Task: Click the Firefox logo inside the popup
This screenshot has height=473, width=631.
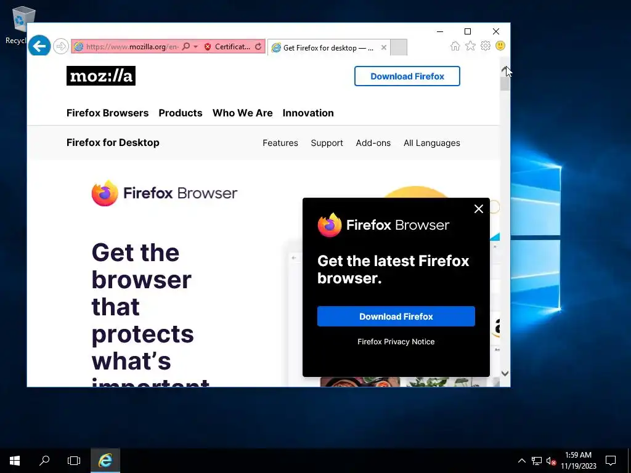Action: (x=383, y=225)
